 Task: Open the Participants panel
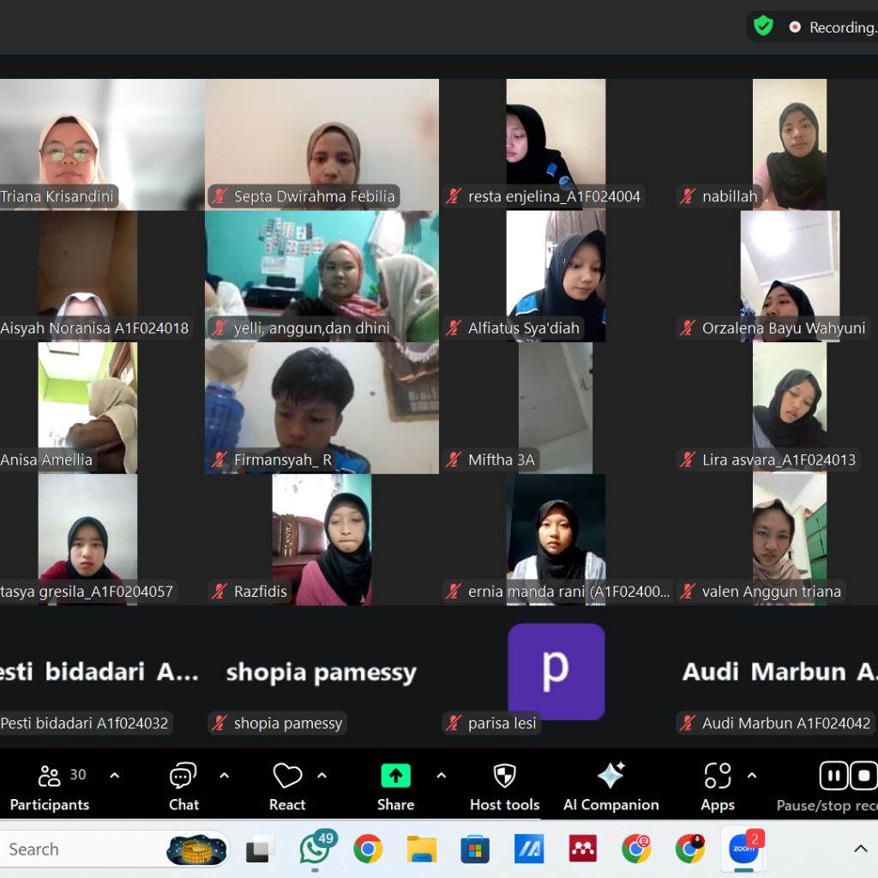[50, 787]
